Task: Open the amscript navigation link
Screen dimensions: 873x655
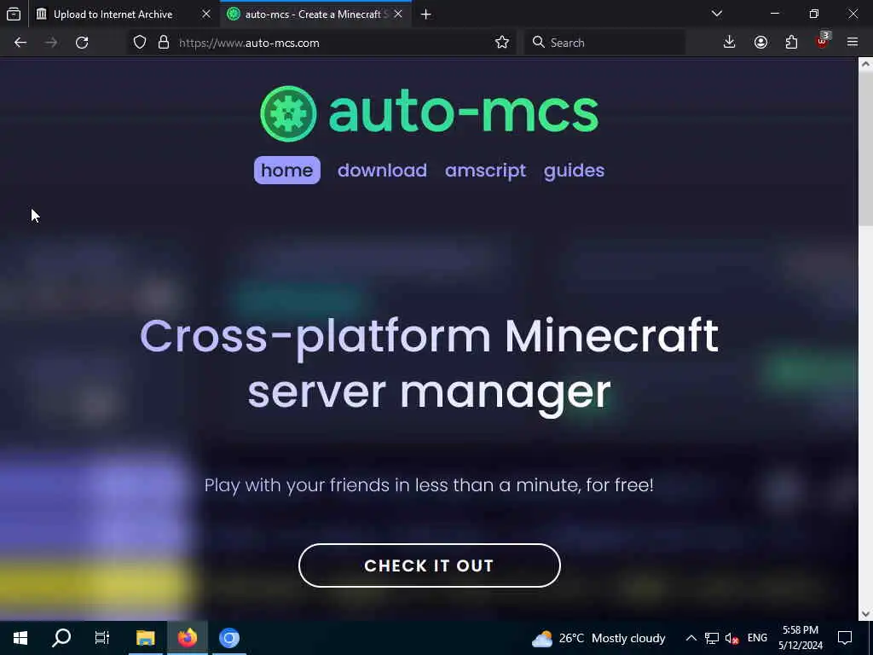Action: pos(485,170)
